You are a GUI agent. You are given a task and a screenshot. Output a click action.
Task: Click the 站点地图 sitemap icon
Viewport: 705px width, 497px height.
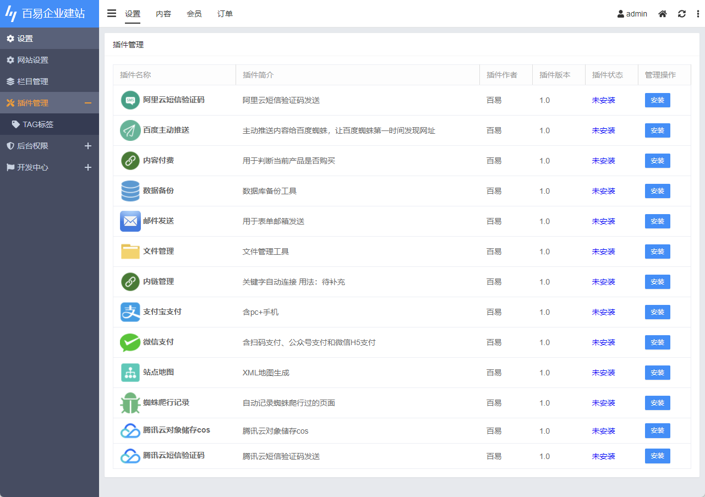click(x=130, y=373)
